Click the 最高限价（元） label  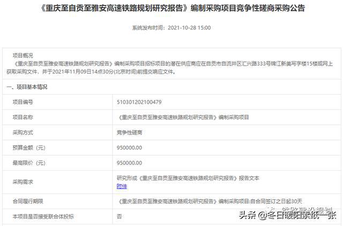pyautogui.click(x=29, y=162)
